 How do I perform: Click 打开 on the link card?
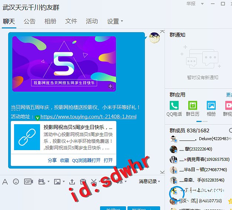point(108,160)
